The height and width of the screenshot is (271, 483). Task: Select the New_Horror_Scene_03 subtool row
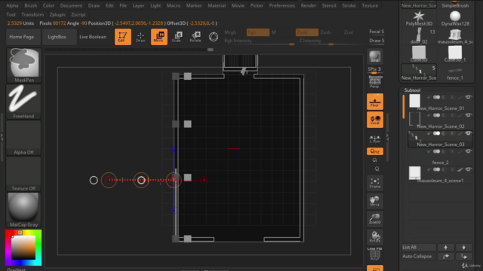(441, 139)
